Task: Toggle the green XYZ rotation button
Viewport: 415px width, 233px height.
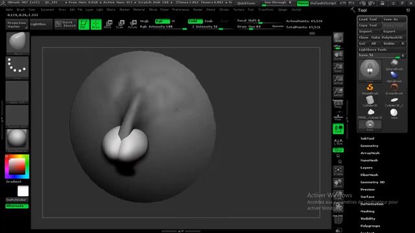Action: [x=338, y=150]
